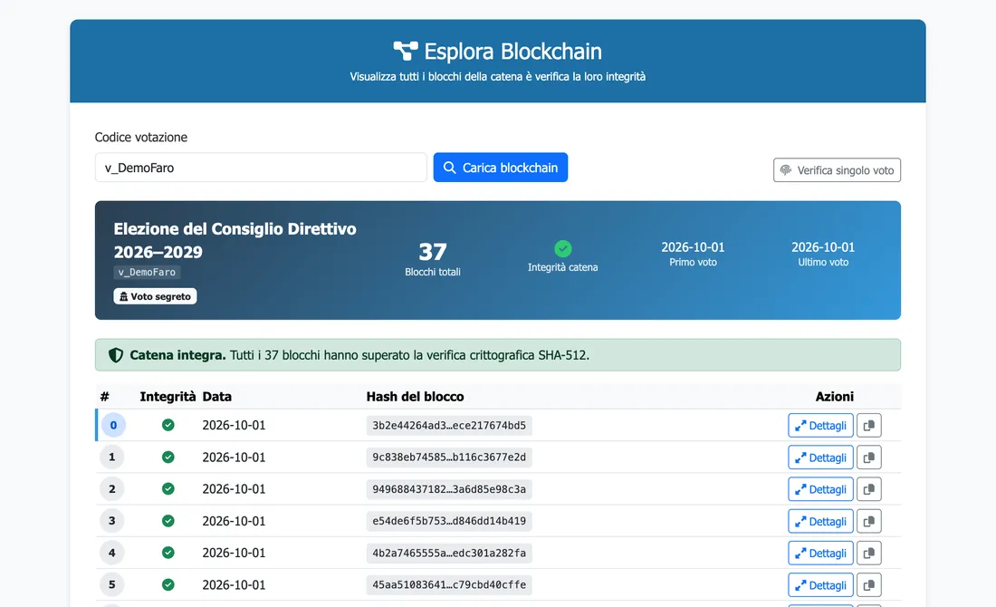The height and width of the screenshot is (607, 996).
Task: Click green integrity check for block 0
Action: coord(168,425)
